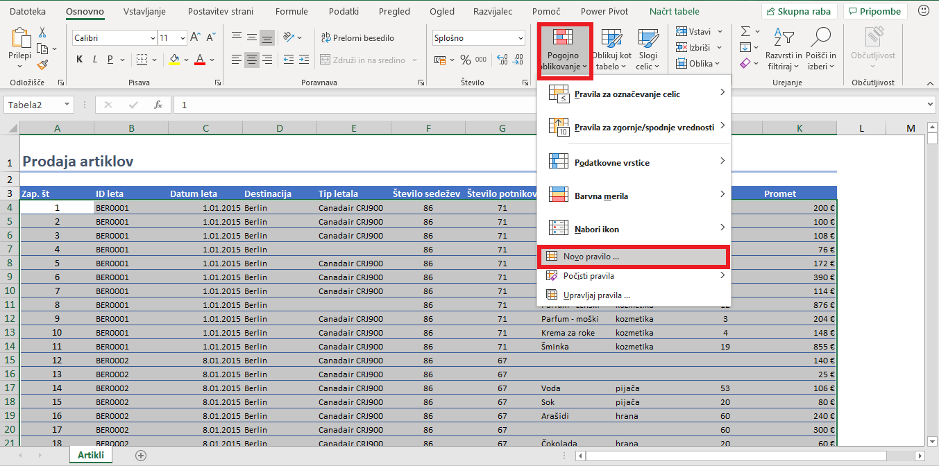Click the yellow fill color button
The height and width of the screenshot is (466, 939).
174,60
